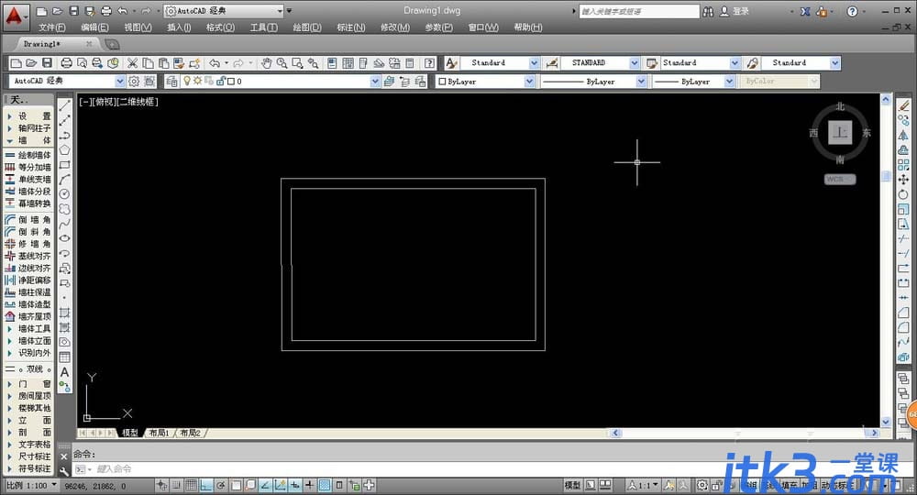
Task: Click the Undo arrow in toolbar
Action: point(215,63)
